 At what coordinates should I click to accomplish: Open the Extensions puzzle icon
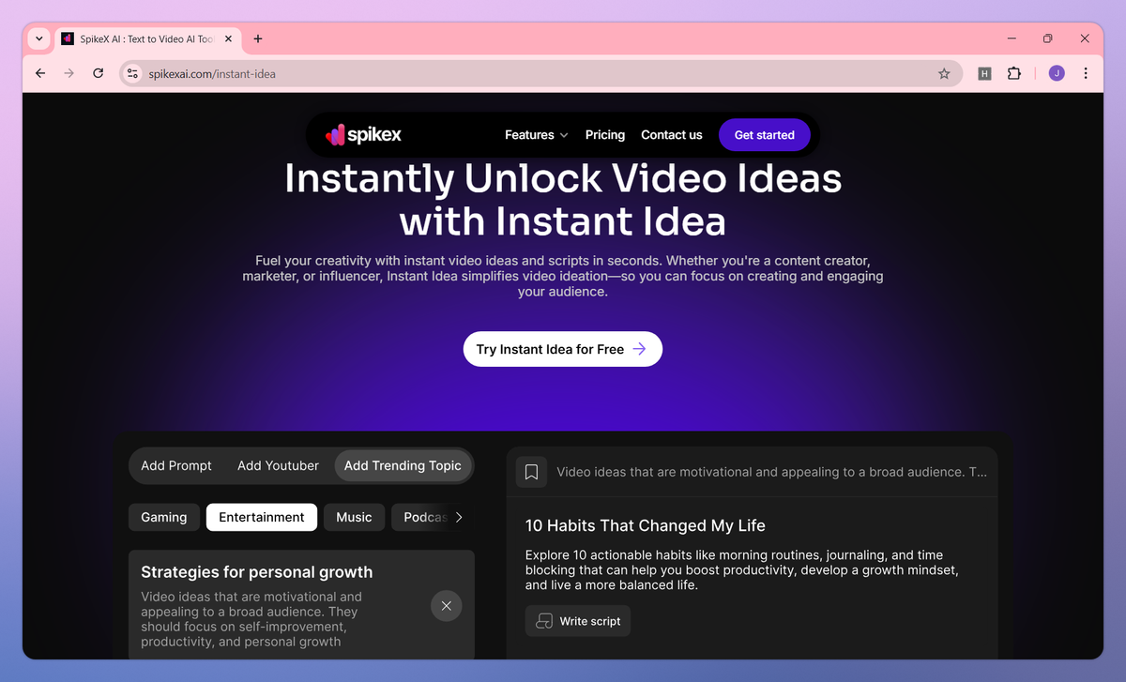(1013, 73)
